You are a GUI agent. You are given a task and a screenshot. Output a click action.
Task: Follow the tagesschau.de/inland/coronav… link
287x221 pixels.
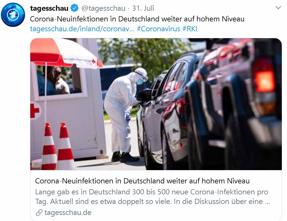[82, 29]
